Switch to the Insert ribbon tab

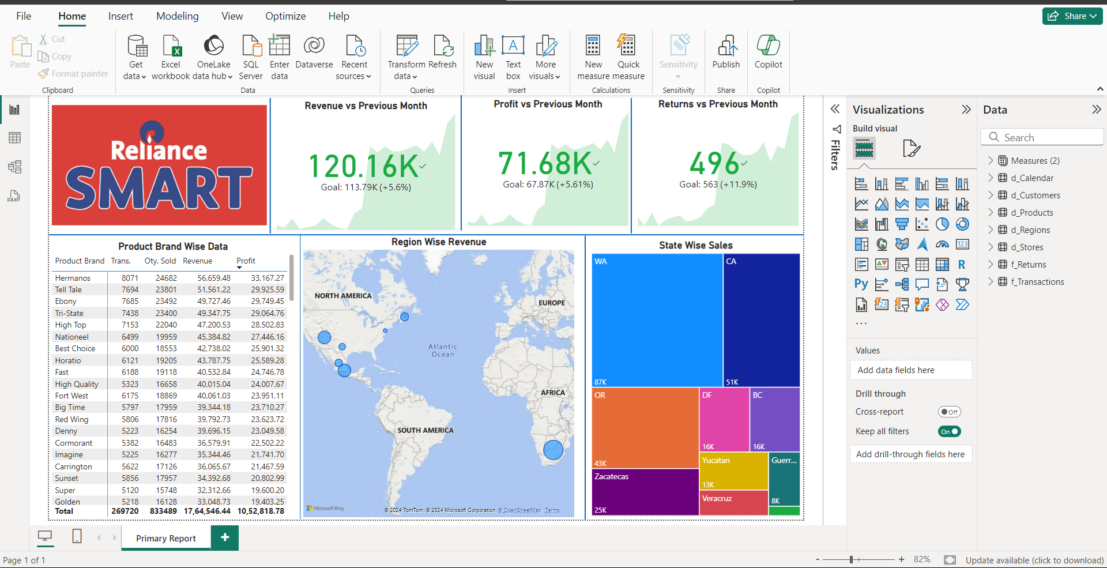(121, 16)
